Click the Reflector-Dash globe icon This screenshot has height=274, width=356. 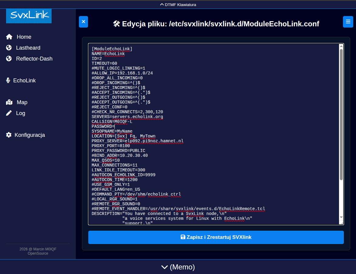[x=9, y=59]
